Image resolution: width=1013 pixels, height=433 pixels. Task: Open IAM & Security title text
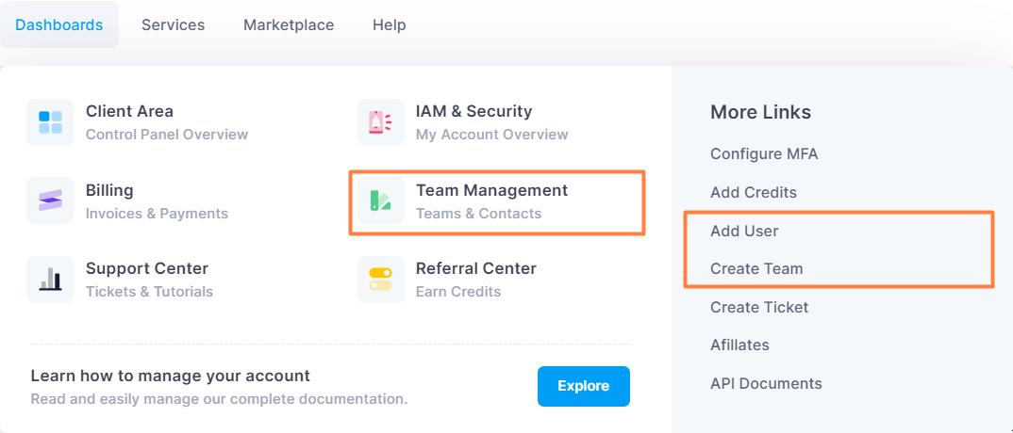[x=473, y=111]
